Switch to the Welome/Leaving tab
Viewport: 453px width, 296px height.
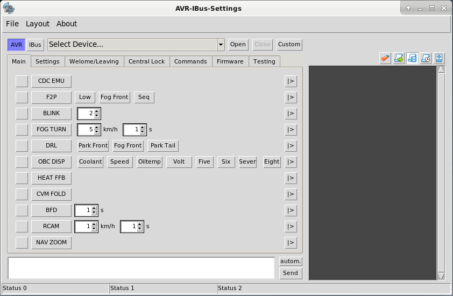point(94,61)
